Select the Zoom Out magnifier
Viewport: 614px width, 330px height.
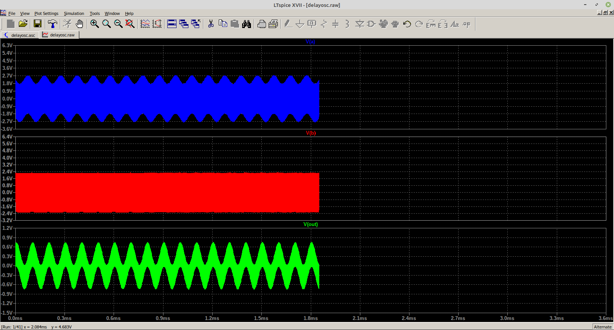click(118, 24)
